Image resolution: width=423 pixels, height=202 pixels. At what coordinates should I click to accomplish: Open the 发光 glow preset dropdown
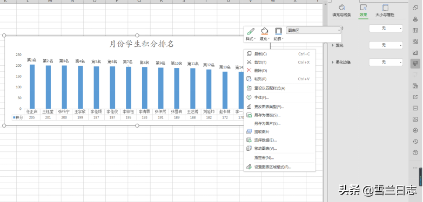pos(386,45)
